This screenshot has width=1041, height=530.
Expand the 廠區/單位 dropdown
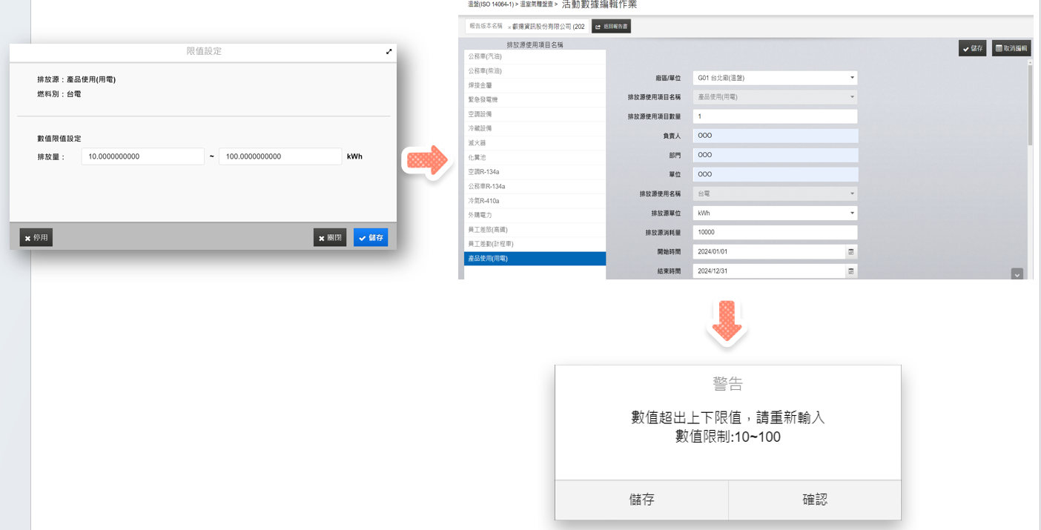[x=852, y=78]
